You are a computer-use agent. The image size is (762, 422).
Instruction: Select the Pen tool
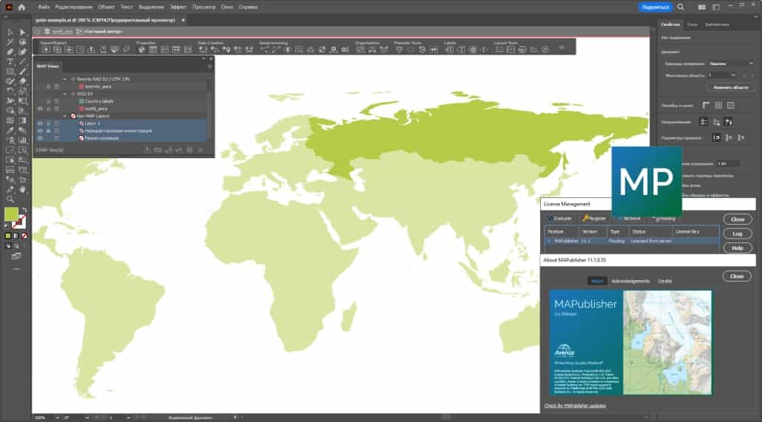[10, 52]
